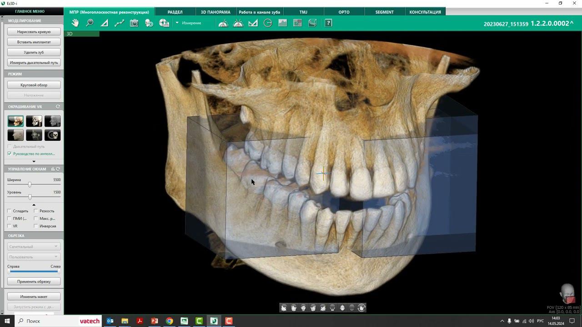
Task: Switch to the РАЗДЕЛ tab
Action: [175, 12]
